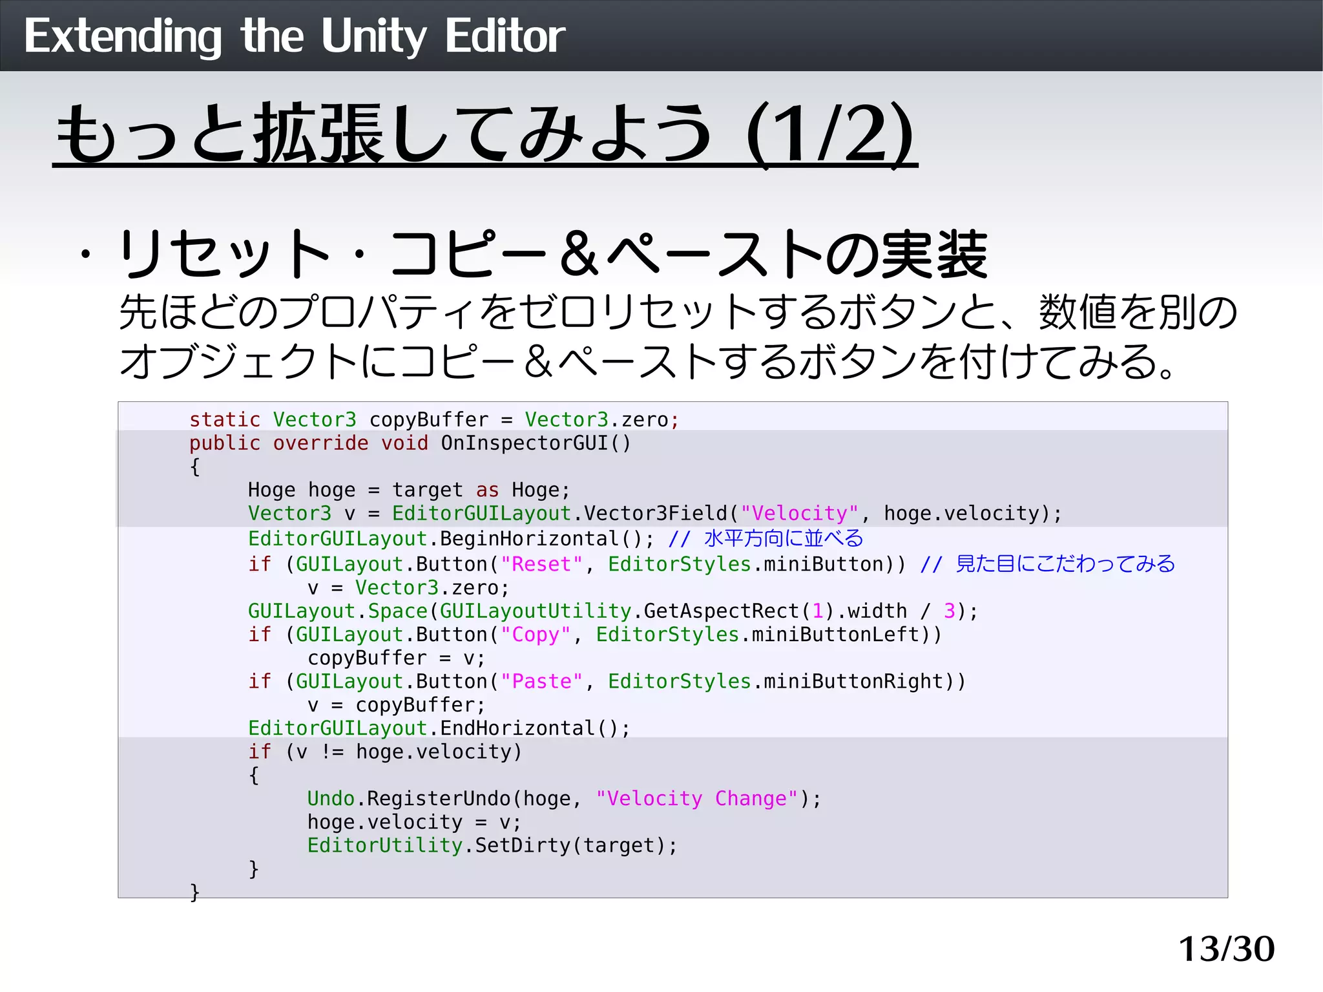
Task: Click the line 'Hoge hoge = target as Hoge;'
Action: 409,491
